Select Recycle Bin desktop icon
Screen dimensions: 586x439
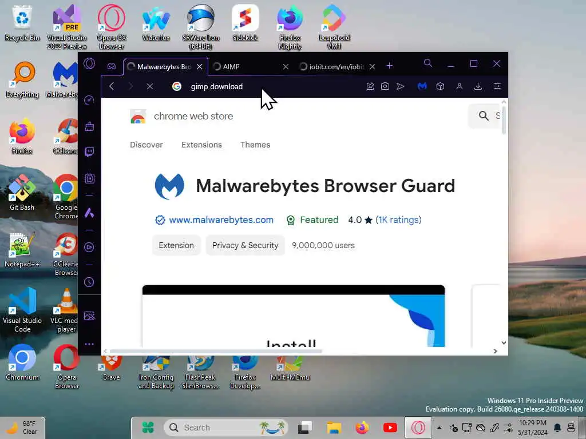click(x=22, y=23)
